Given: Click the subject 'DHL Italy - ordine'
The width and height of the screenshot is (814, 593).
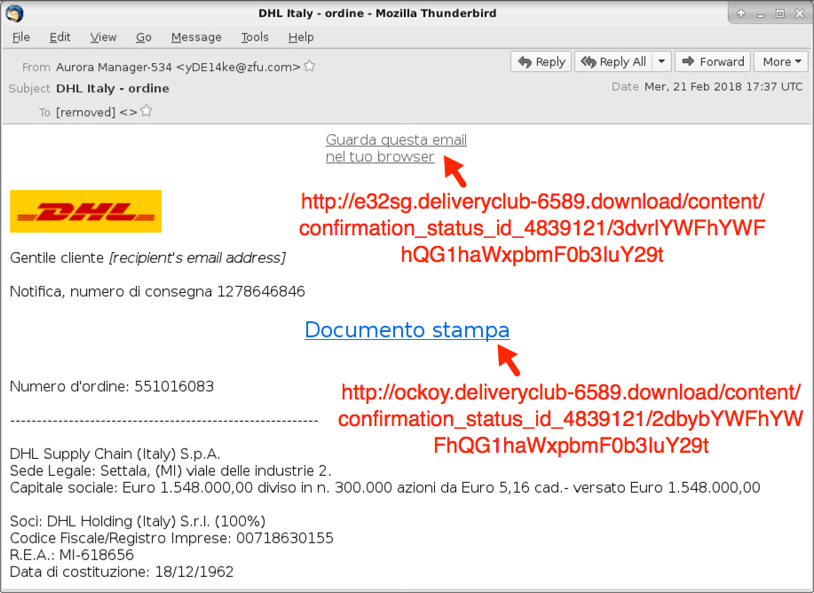Looking at the screenshot, I should tap(113, 88).
